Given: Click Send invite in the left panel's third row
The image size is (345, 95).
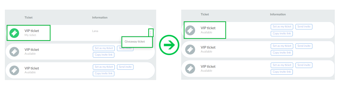Looking at the screenshot, I should (125, 67).
